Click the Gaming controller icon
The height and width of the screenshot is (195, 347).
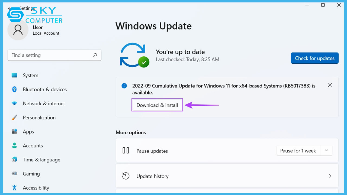click(x=14, y=174)
